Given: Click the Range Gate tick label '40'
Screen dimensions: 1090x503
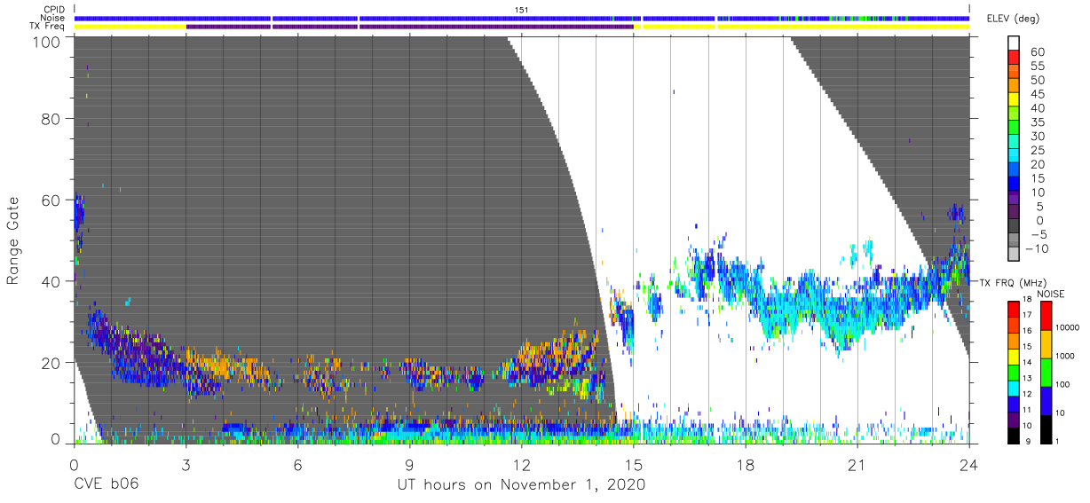Looking at the screenshot, I should [x=52, y=281].
